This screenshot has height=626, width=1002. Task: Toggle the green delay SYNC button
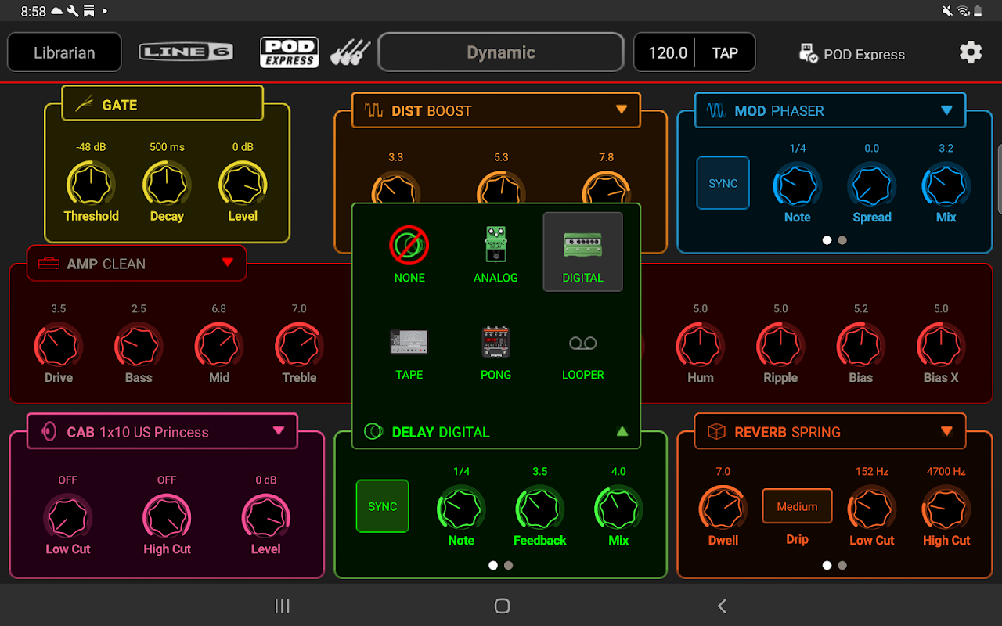click(x=383, y=506)
